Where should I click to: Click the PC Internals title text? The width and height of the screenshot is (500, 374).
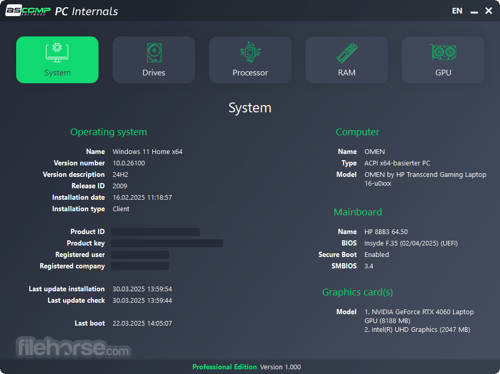(87, 11)
